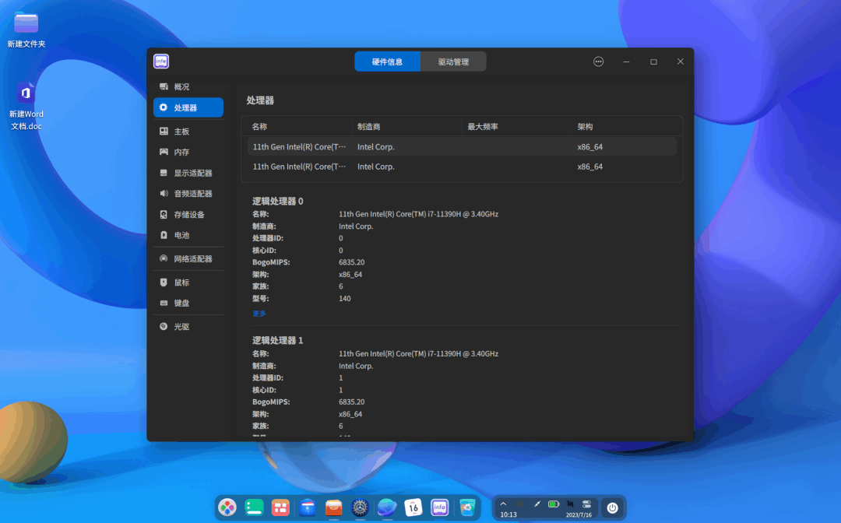Click 更多 link under 逻辑处理器 0
Viewport: 841px width, 523px height.
click(x=259, y=314)
